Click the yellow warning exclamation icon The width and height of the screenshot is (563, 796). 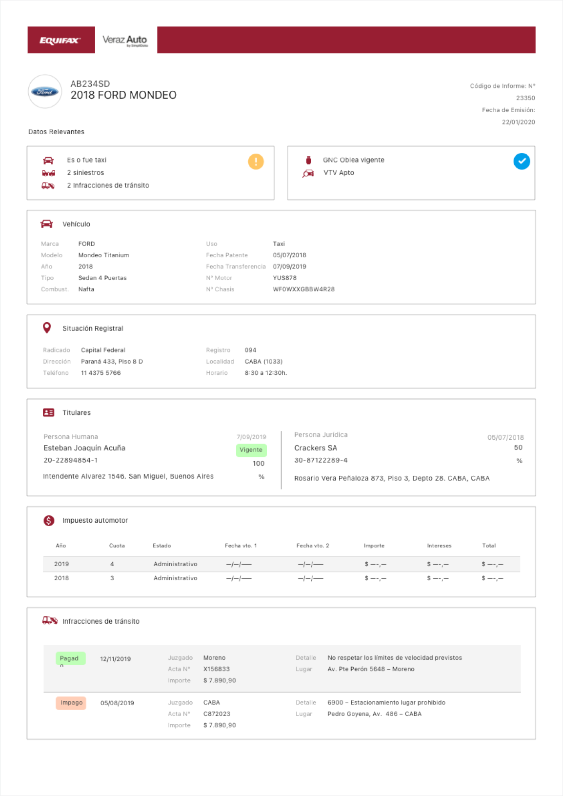[x=256, y=162]
